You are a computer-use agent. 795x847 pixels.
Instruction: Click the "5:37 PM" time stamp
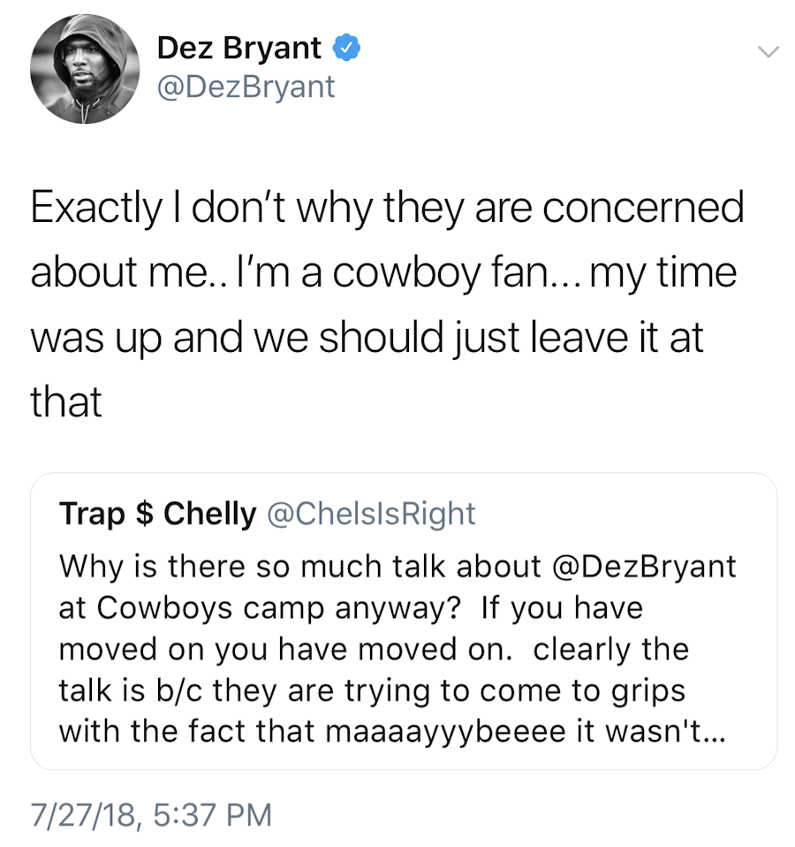(x=212, y=814)
